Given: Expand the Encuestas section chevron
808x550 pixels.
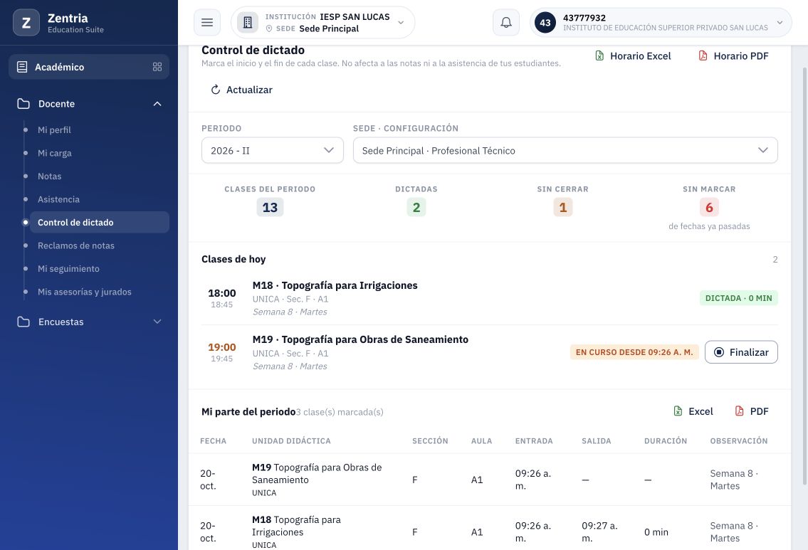Looking at the screenshot, I should pos(157,322).
